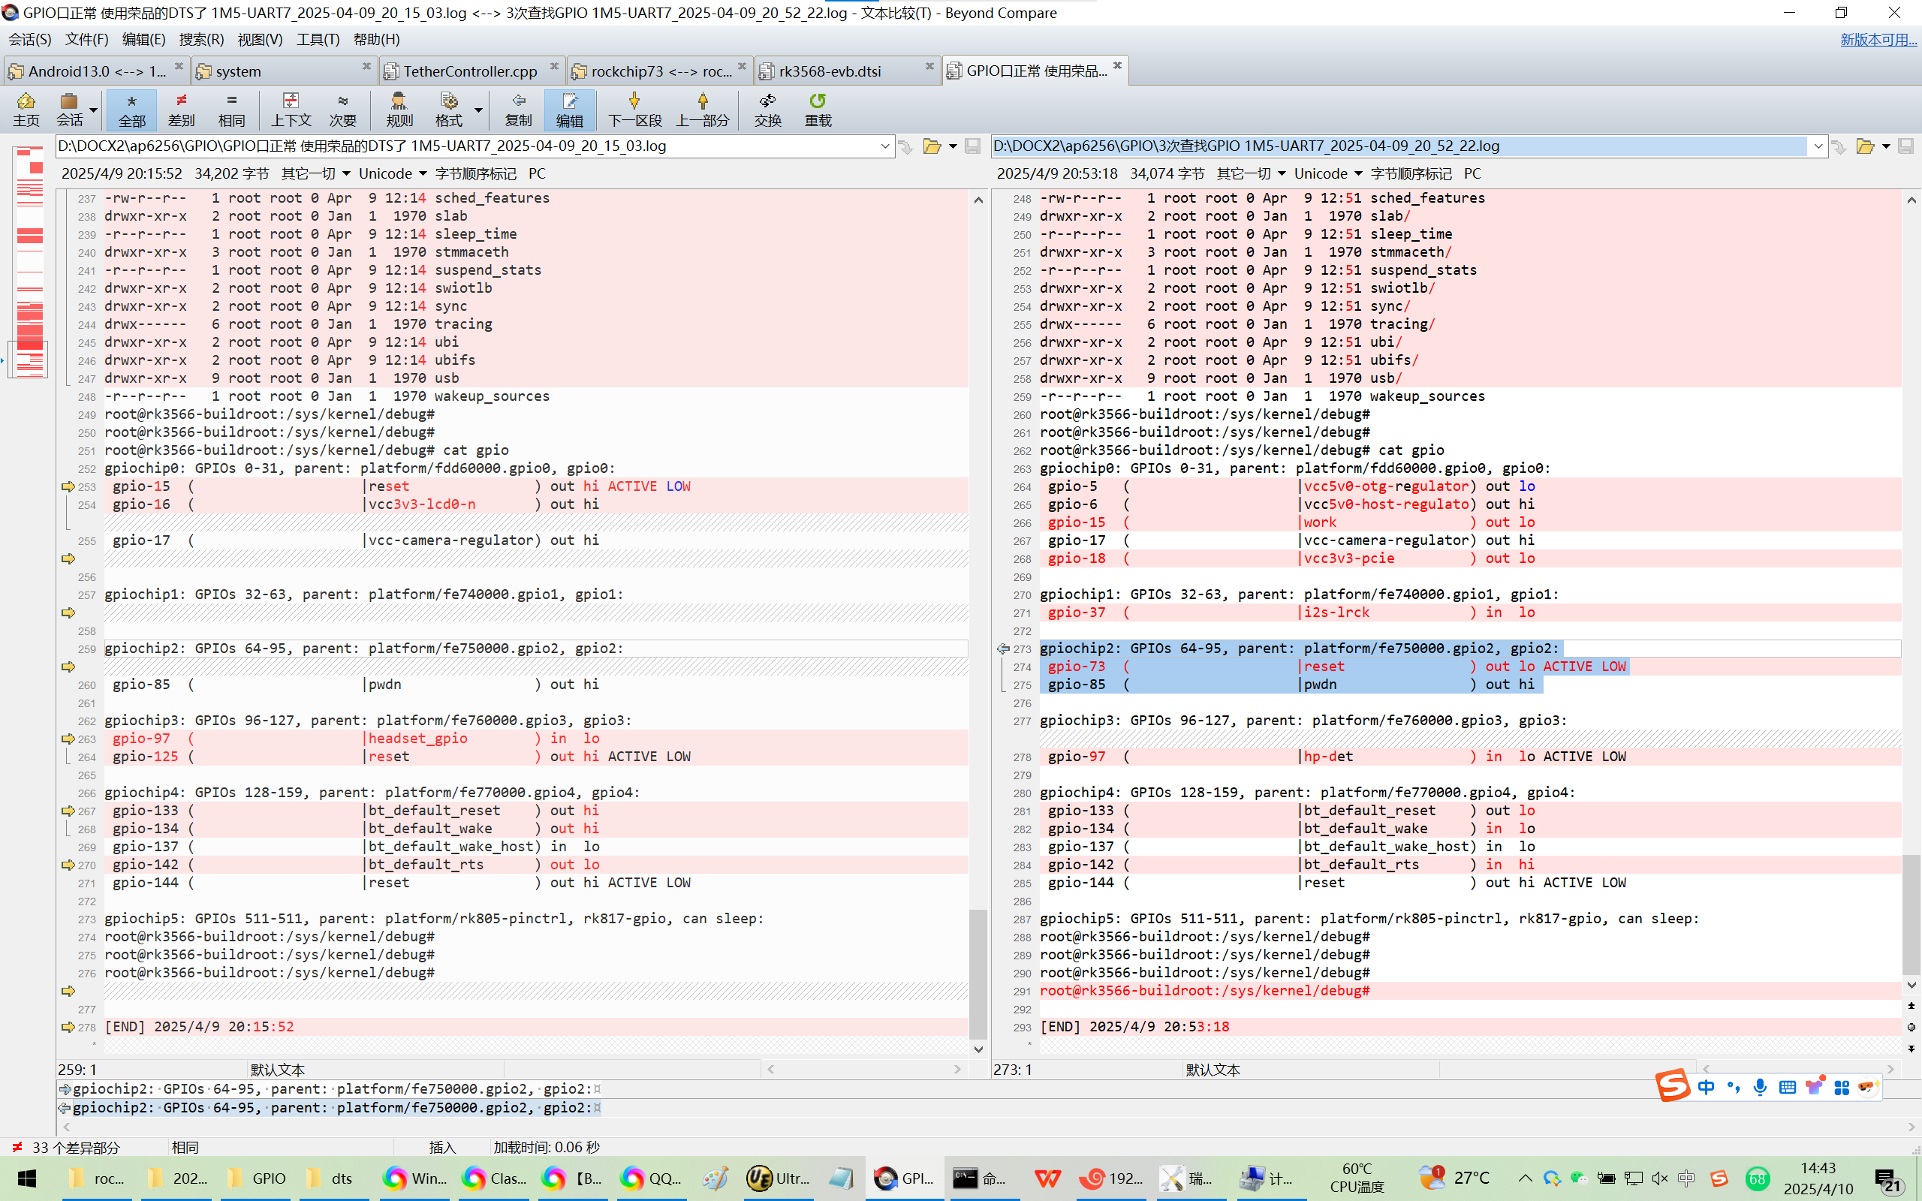
Task: Click the Home (主页) toolbar icon
Action: (x=26, y=109)
